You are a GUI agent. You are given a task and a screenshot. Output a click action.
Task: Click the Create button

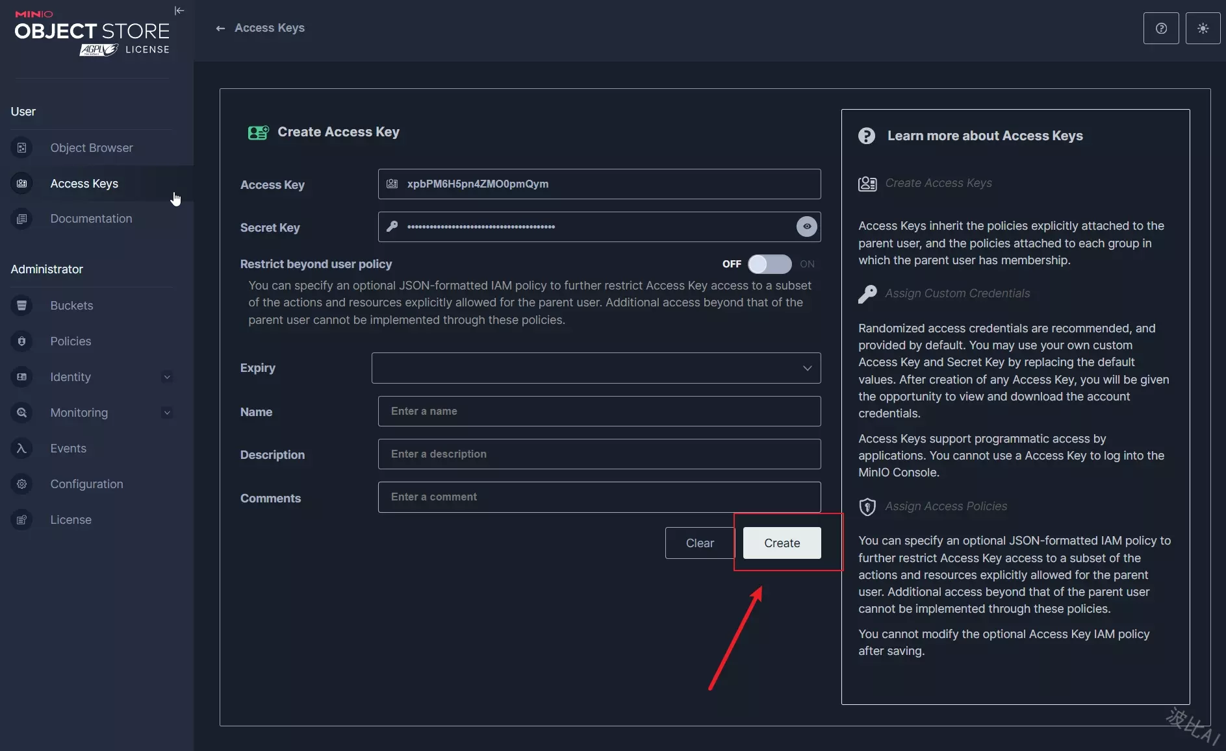[782, 543]
